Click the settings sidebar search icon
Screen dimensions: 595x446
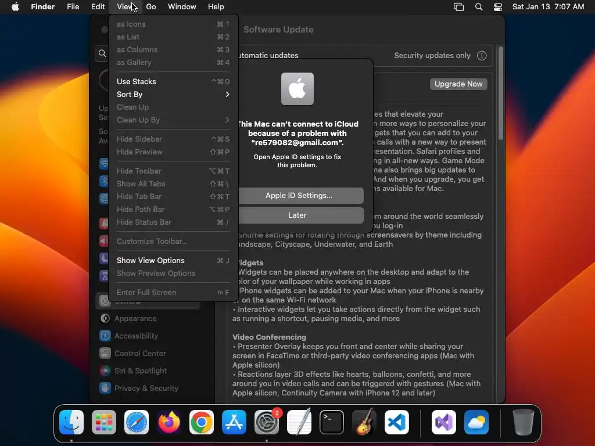102,53
